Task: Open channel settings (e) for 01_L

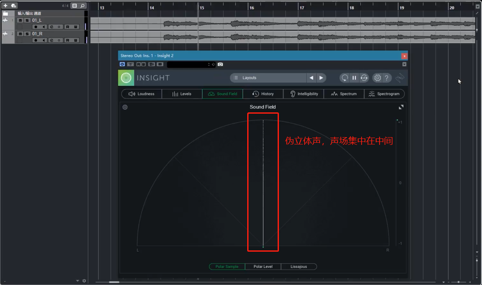Action: point(52,27)
